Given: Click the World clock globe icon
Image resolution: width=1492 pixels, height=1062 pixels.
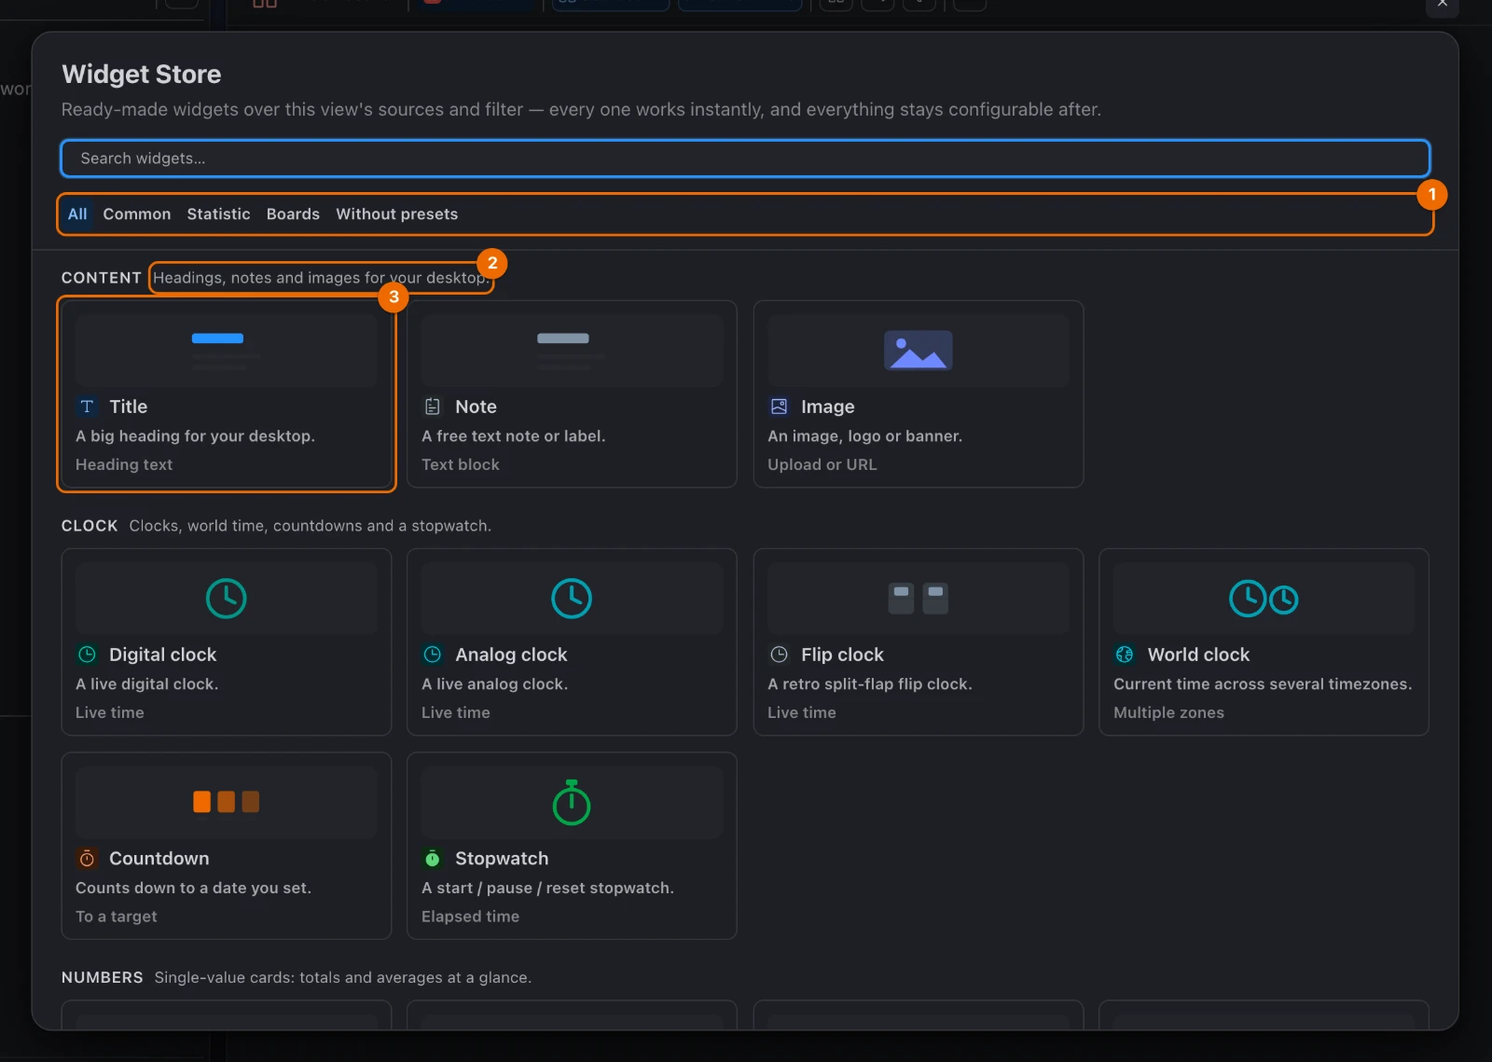Looking at the screenshot, I should point(1125,655).
